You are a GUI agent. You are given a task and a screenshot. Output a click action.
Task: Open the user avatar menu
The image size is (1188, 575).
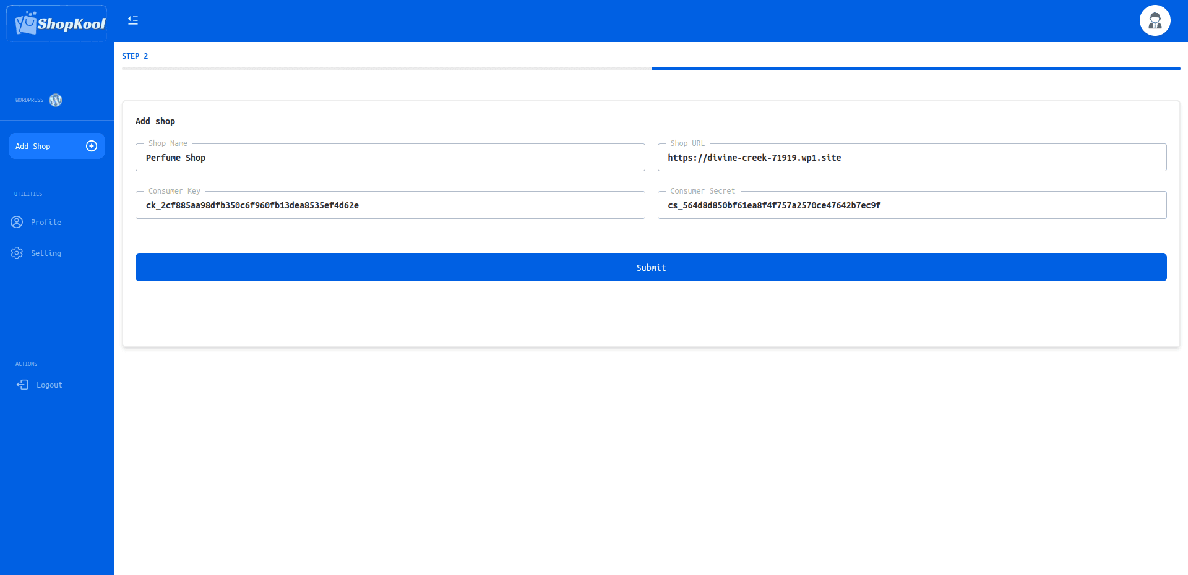pyautogui.click(x=1155, y=21)
